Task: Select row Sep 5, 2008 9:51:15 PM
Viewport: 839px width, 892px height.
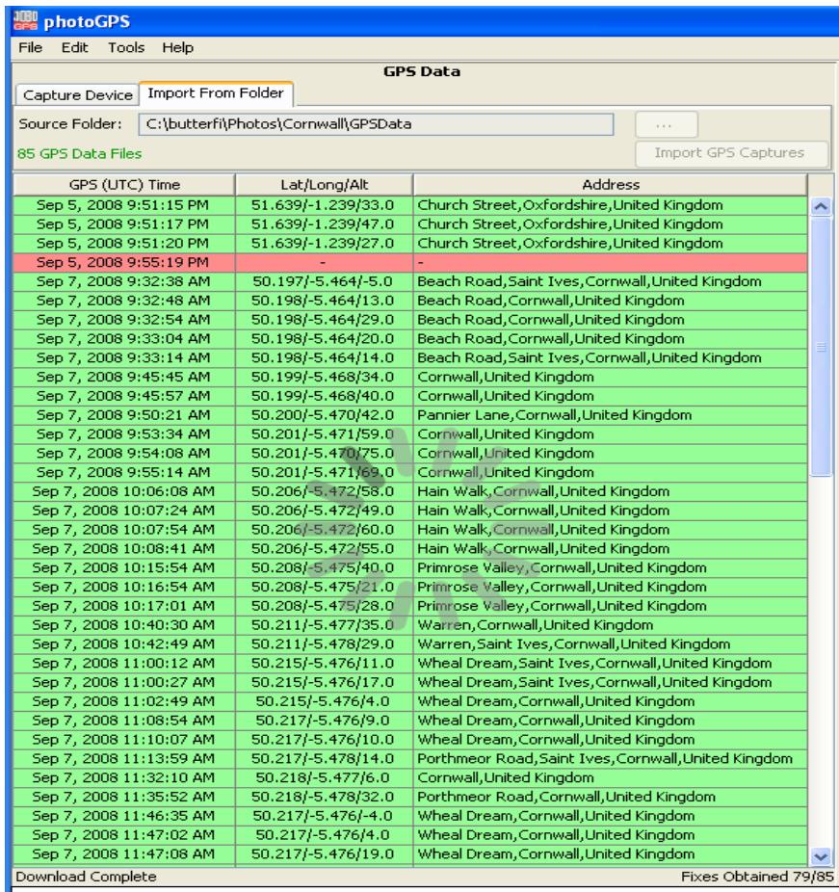Action: pyautogui.click(x=410, y=205)
